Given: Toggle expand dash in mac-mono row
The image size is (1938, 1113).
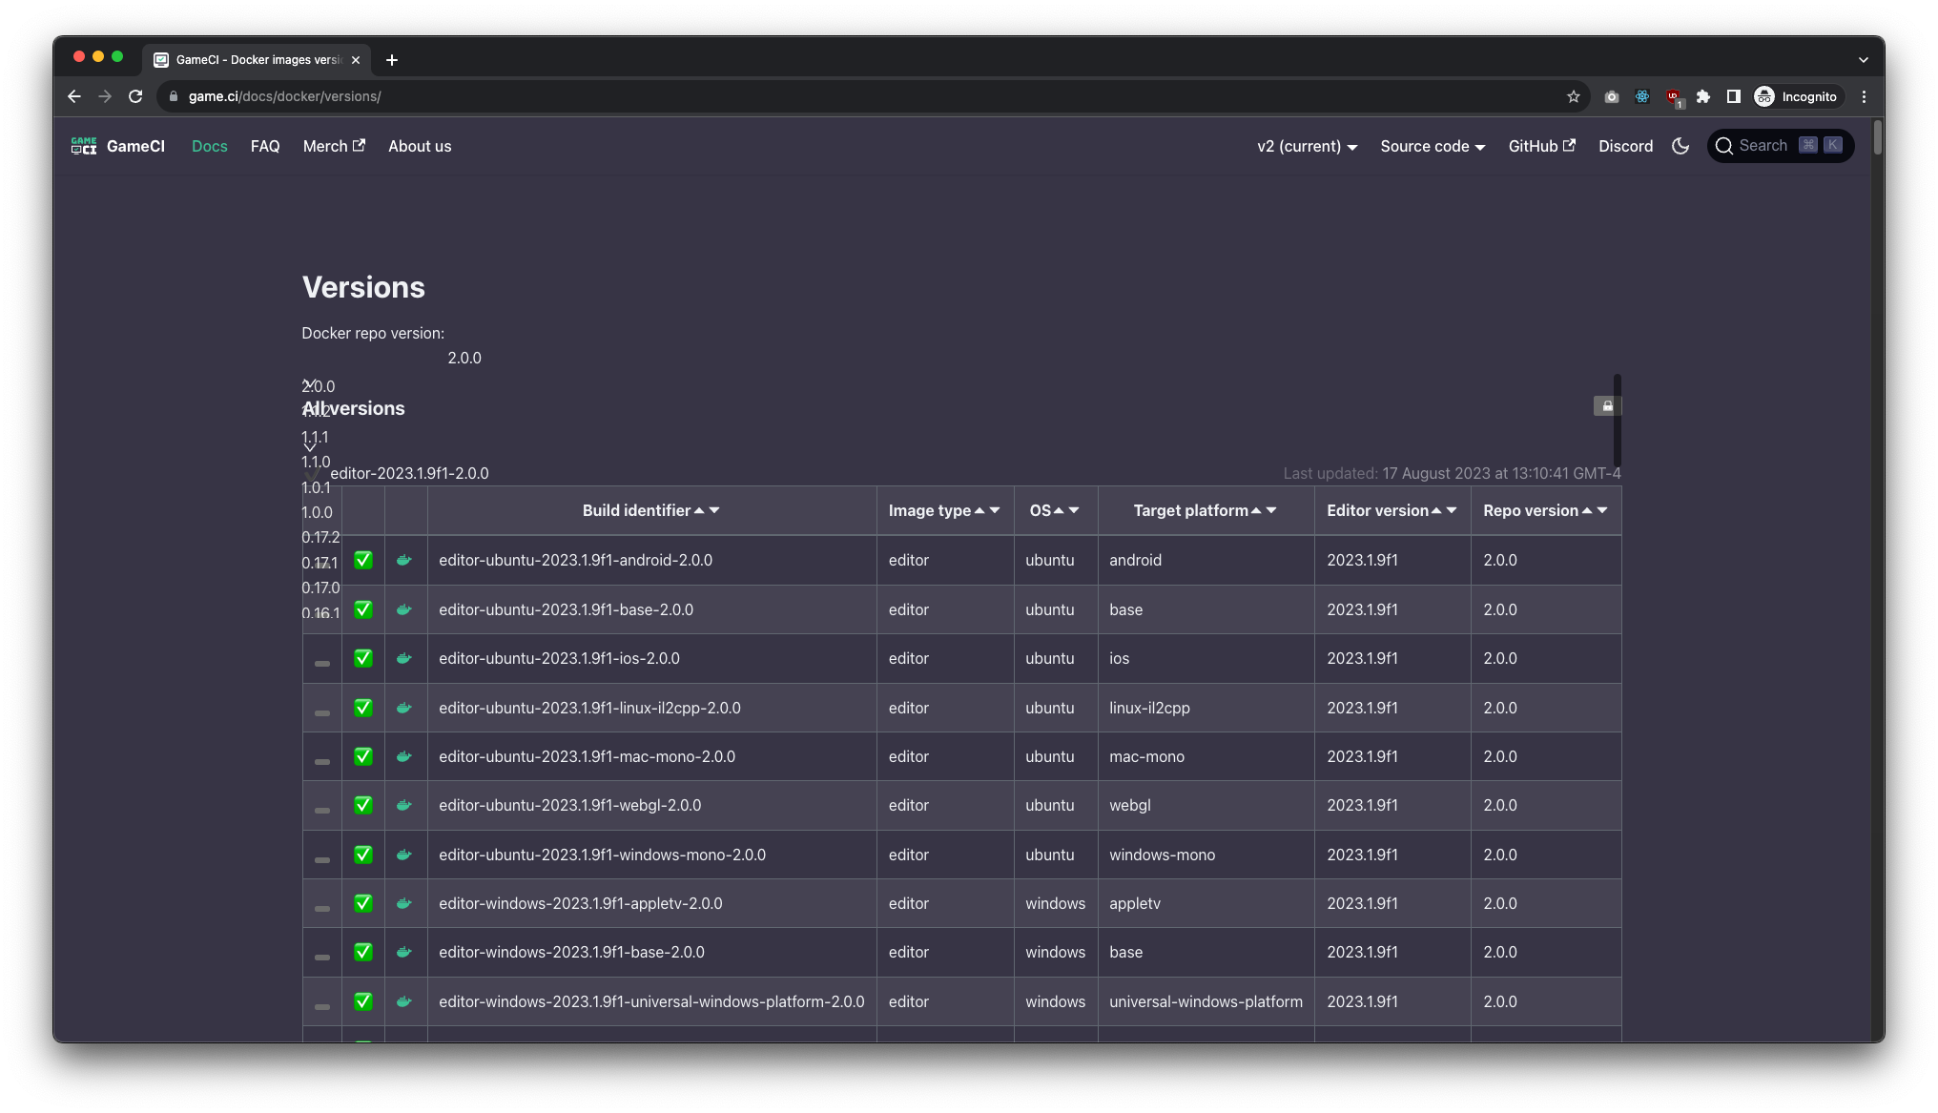Looking at the screenshot, I should coord(322,761).
